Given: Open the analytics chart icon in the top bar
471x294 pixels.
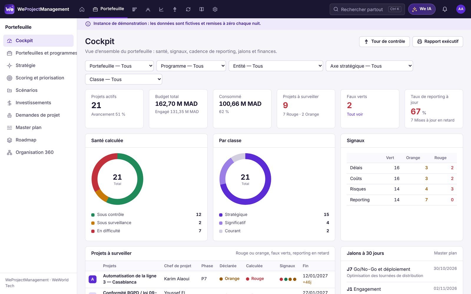Looking at the screenshot, I should point(161,9).
